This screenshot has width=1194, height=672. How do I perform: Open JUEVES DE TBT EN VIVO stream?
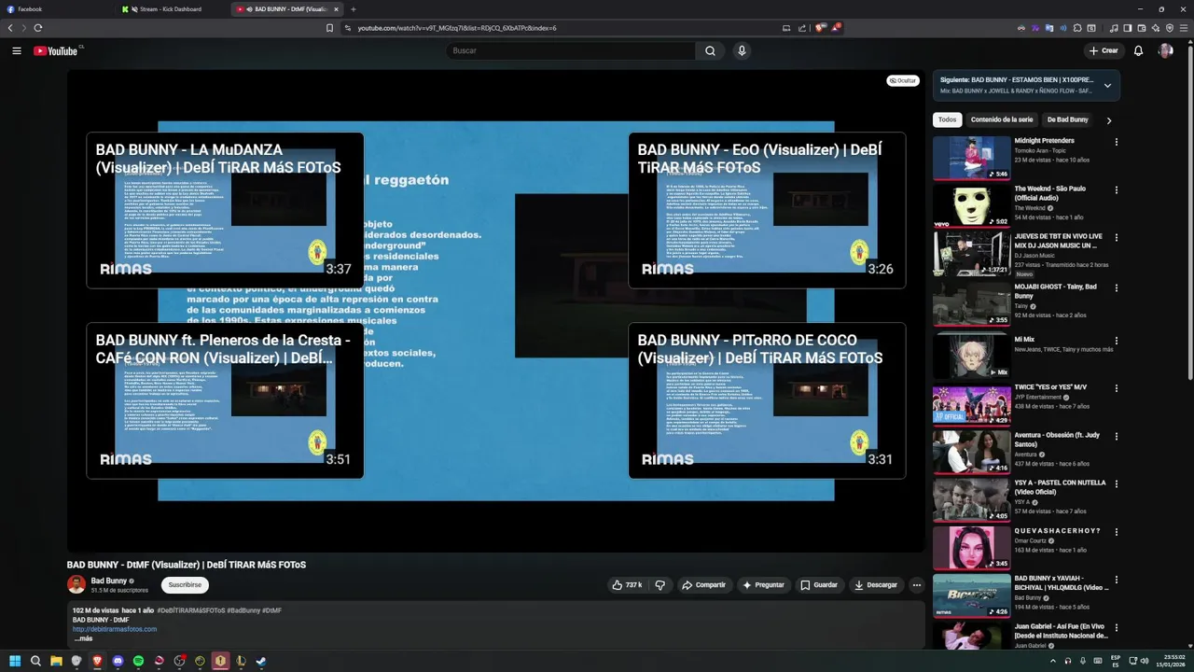(972, 254)
